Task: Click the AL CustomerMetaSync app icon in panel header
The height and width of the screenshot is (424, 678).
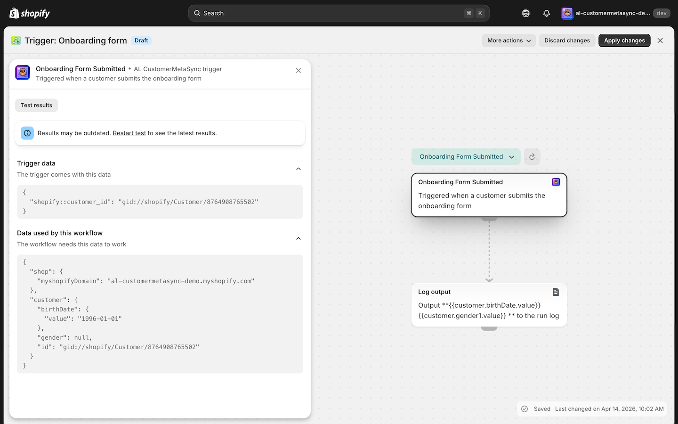Action: click(x=23, y=73)
